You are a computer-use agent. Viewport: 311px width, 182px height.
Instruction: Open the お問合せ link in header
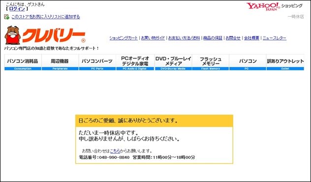(x=233, y=38)
